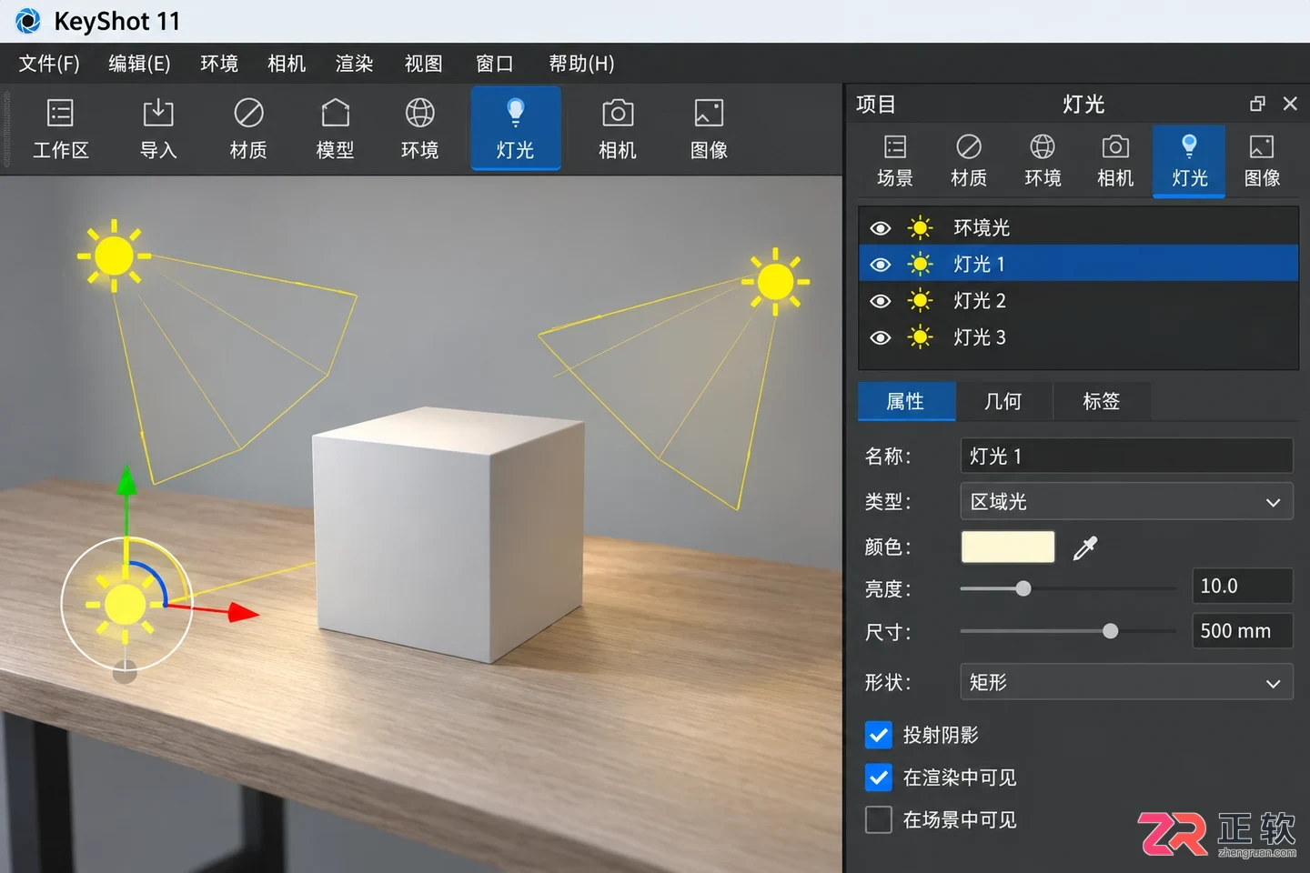
Task: Close the 项目 panel
Action: (x=1290, y=104)
